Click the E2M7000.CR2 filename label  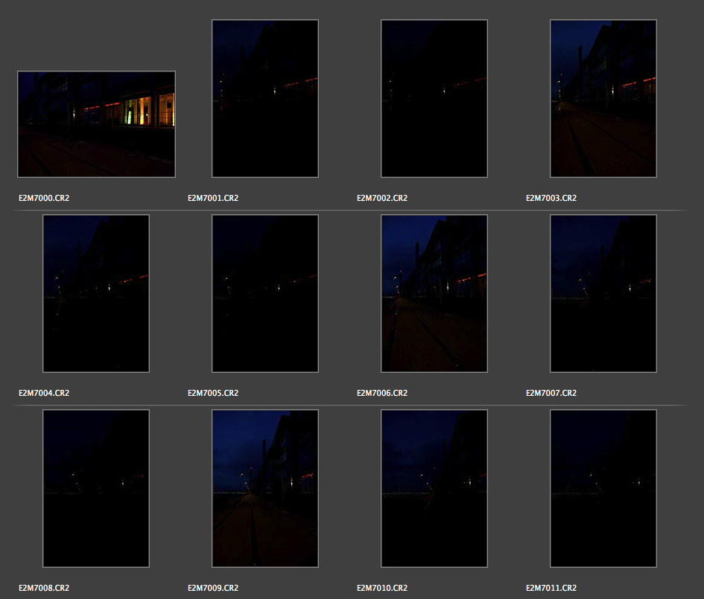(x=44, y=199)
